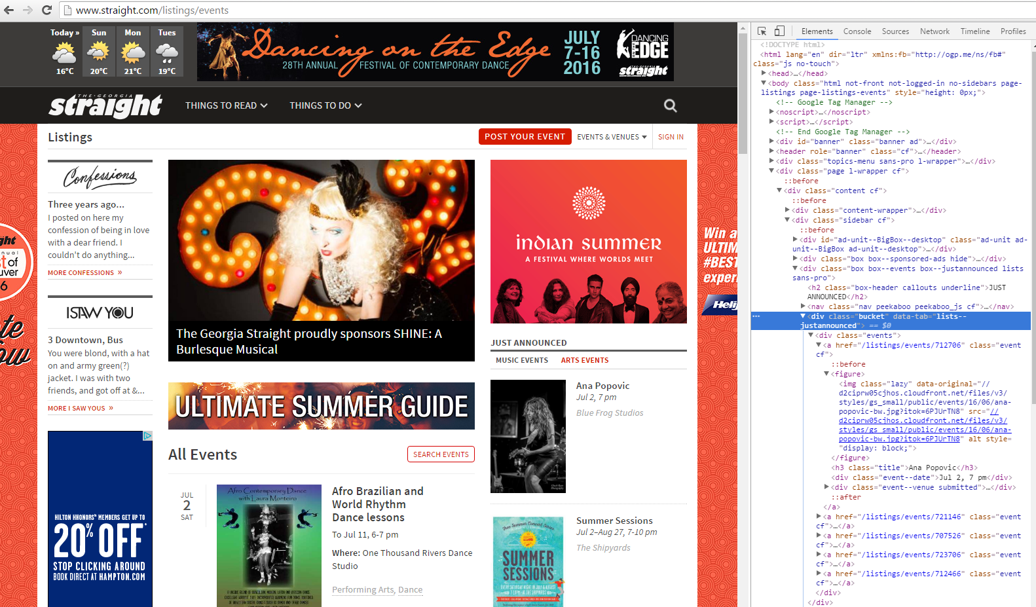The width and height of the screenshot is (1036, 607).
Task: Expand the head element node
Action: [764, 73]
